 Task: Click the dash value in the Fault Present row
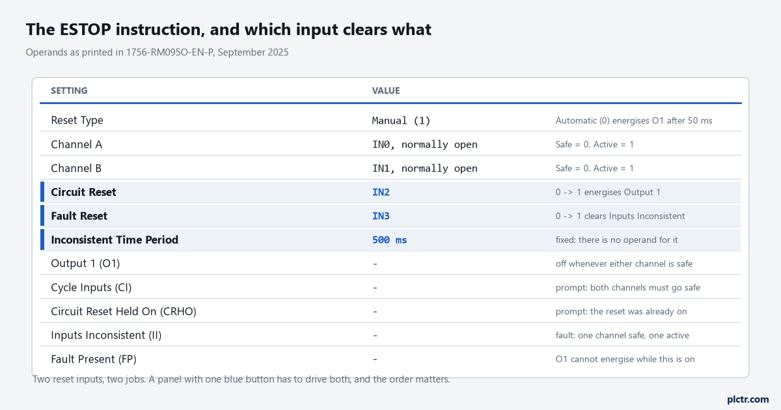click(375, 359)
